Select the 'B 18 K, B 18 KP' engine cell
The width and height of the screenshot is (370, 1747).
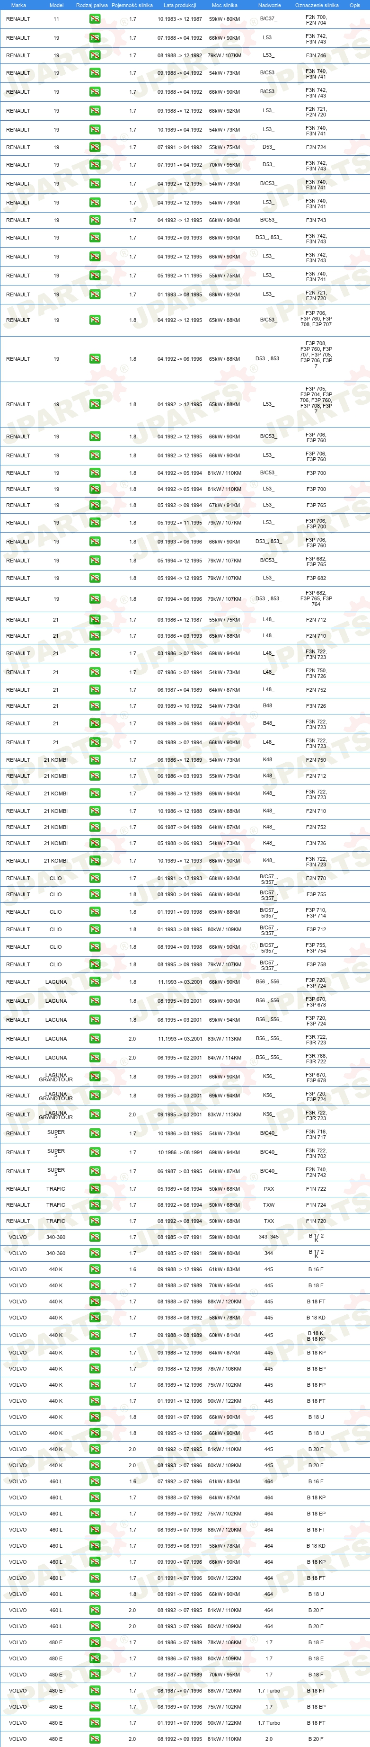coord(316,1336)
